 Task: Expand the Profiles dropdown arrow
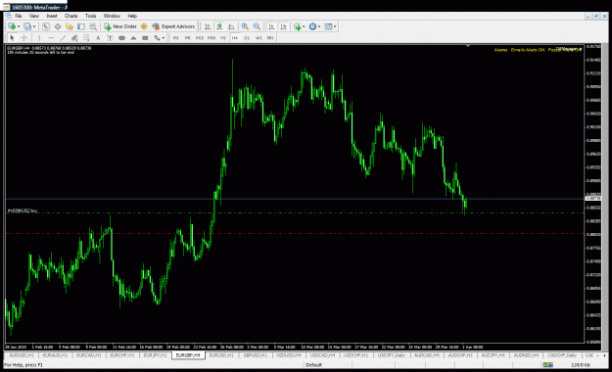[34, 26]
